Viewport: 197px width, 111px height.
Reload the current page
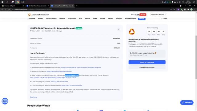click(x=9, y=10)
